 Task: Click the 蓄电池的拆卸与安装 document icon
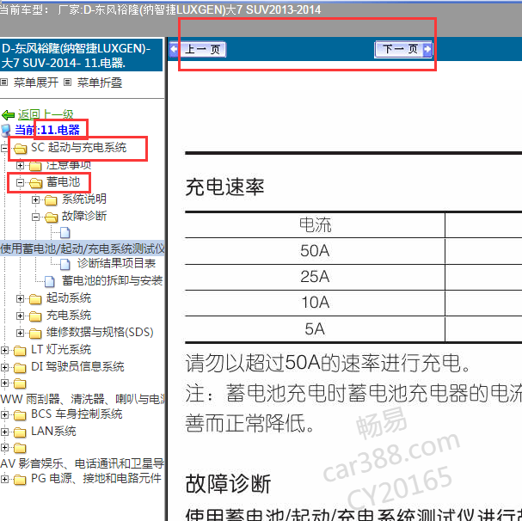50,281
